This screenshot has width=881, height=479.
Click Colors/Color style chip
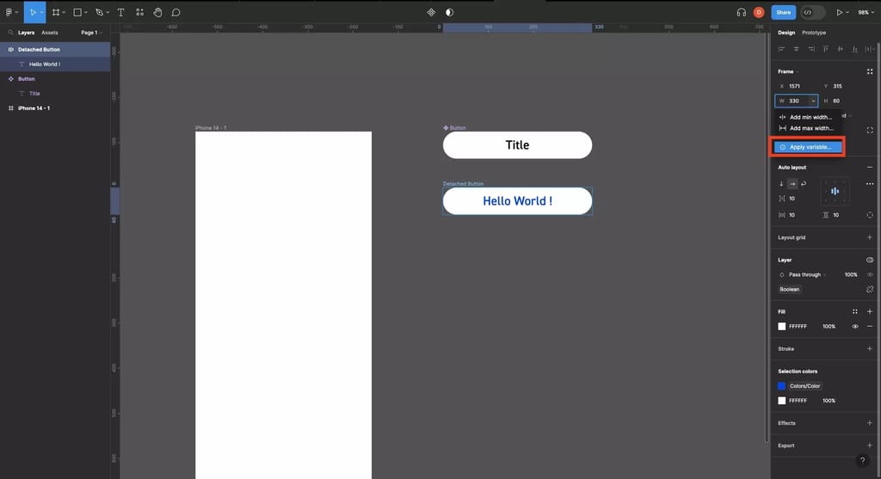pos(804,386)
